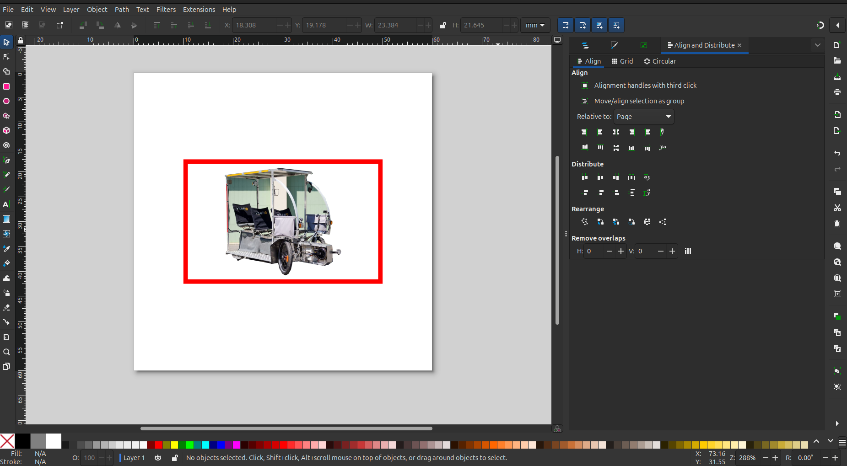Toggle move gradients with objects

click(x=599, y=25)
